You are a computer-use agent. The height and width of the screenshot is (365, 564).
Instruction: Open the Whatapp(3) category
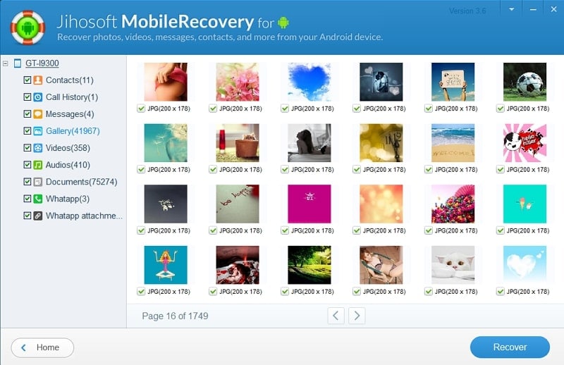click(67, 199)
